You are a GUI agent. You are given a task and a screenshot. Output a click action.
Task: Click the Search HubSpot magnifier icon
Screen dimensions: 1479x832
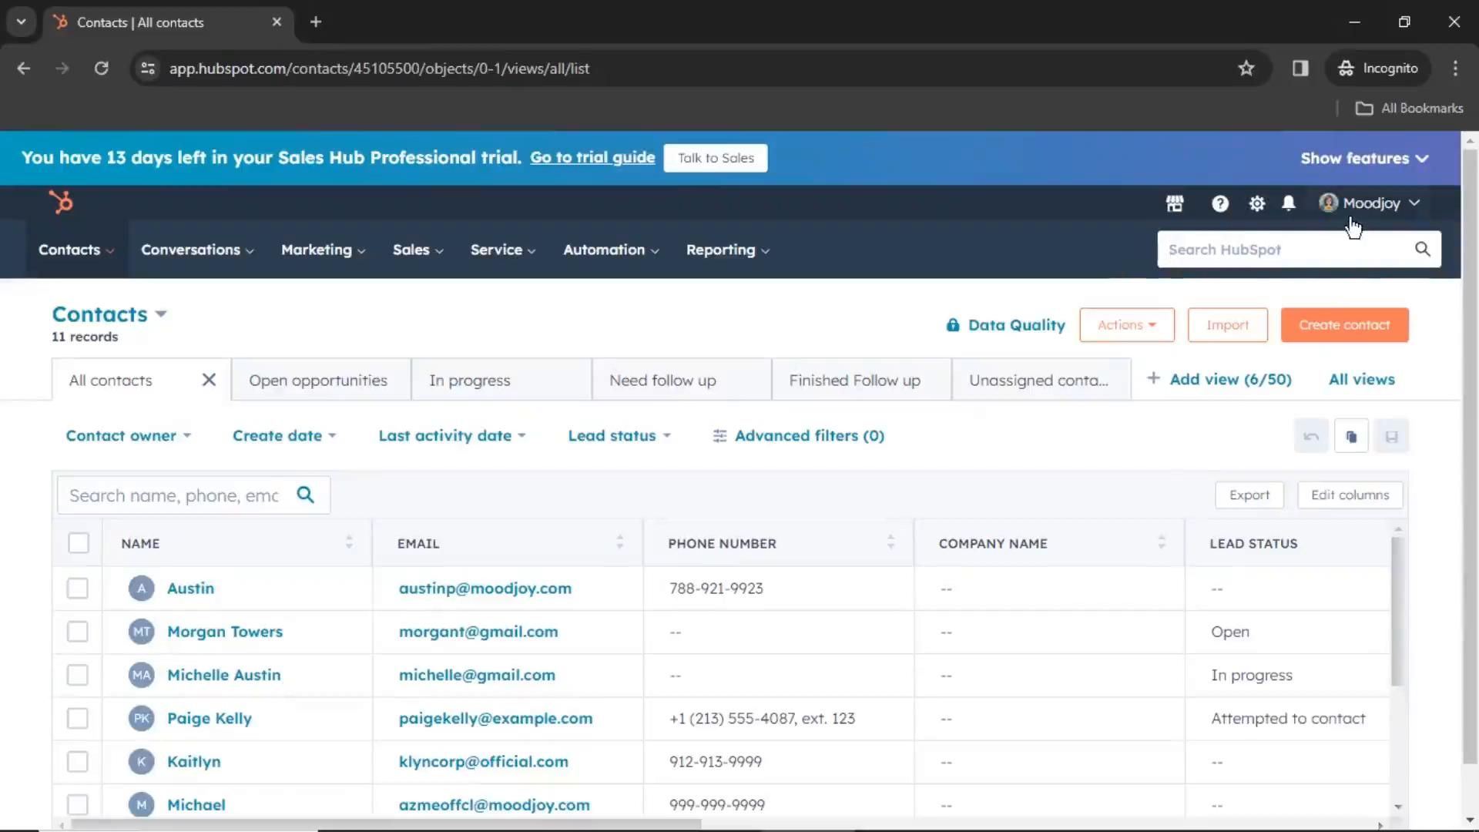point(1422,250)
